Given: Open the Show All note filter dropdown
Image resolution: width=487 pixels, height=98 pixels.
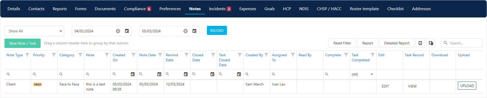Looking at the screenshot, I should coord(34,31).
